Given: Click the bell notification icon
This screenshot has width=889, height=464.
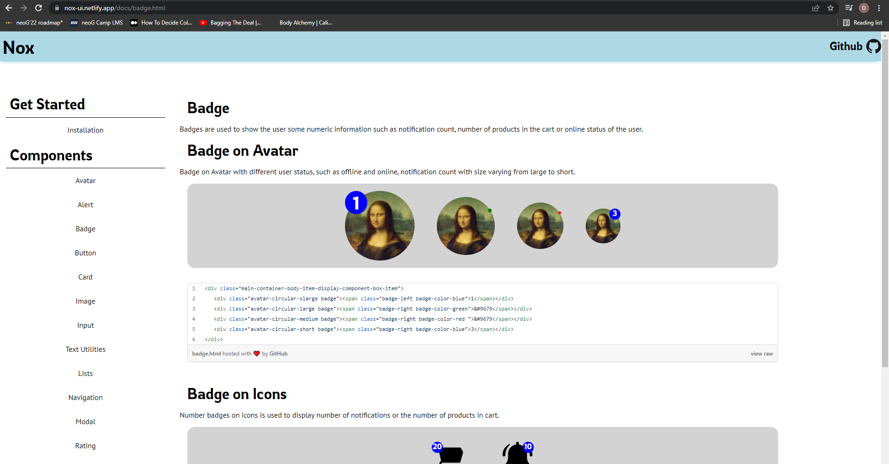Looking at the screenshot, I should point(517,453).
